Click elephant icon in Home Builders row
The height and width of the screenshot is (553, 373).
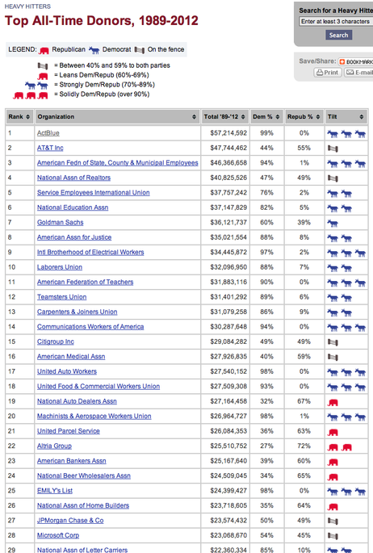333,507
